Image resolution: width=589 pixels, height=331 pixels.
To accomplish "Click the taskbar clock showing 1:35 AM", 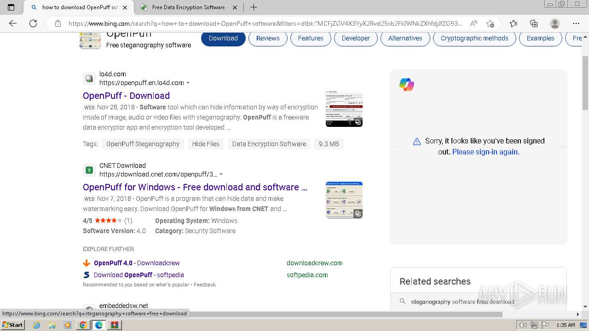I will click(566, 325).
